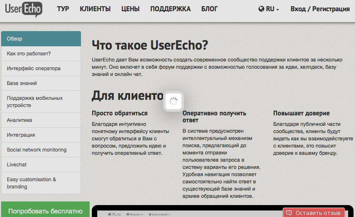Select Livechat in the sidebar
This screenshot has height=217, width=355.
41,165
